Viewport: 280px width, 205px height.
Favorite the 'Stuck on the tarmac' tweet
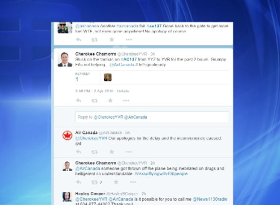click(x=110, y=100)
